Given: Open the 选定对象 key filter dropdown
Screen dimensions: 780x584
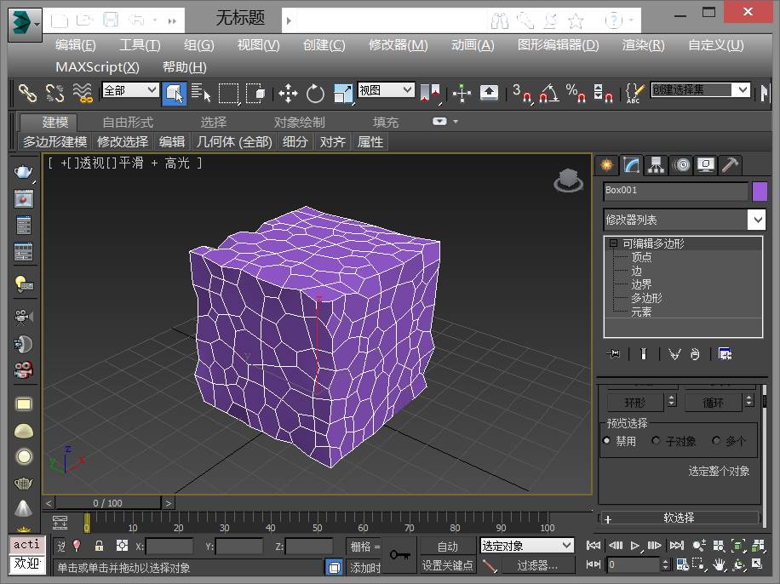Looking at the screenshot, I should (527, 546).
